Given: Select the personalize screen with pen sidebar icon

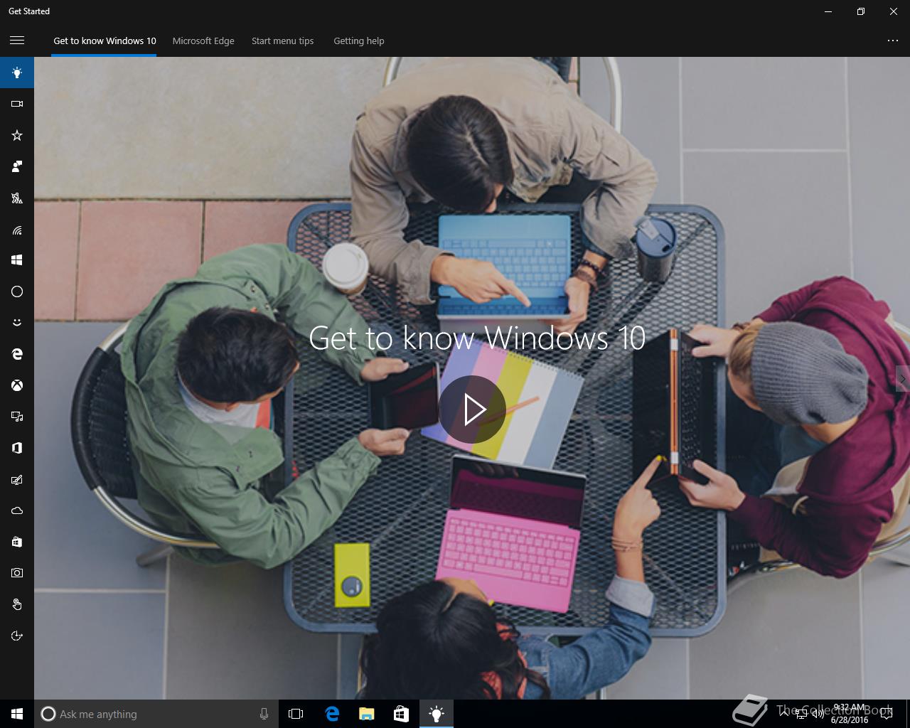Looking at the screenshot, I should point(17,479).
